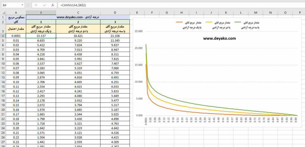Click the Cancel X icon in formula bar

[x=36, y=5]
